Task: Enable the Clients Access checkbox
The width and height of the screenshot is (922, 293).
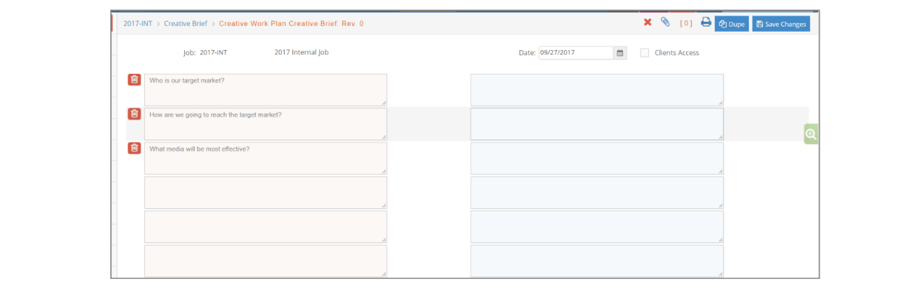Action: click(645, 52)
